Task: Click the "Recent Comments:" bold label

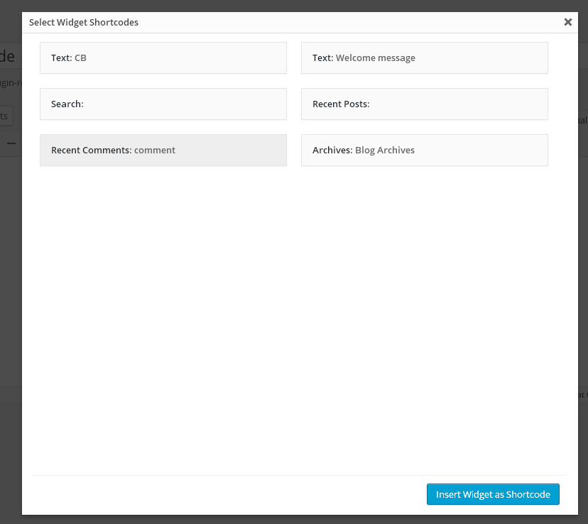Action: click(x=91, y=151)
